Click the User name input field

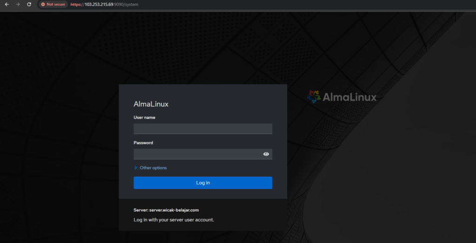click(203, 128)
